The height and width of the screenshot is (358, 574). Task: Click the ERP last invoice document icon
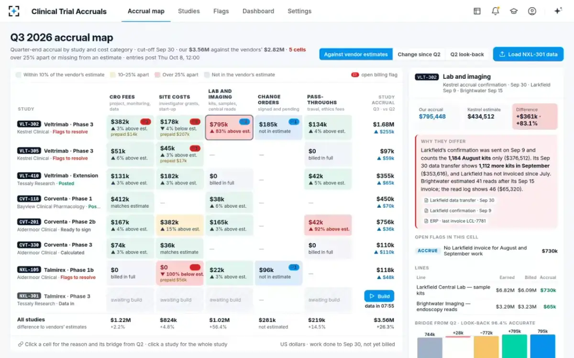point(426,221)
